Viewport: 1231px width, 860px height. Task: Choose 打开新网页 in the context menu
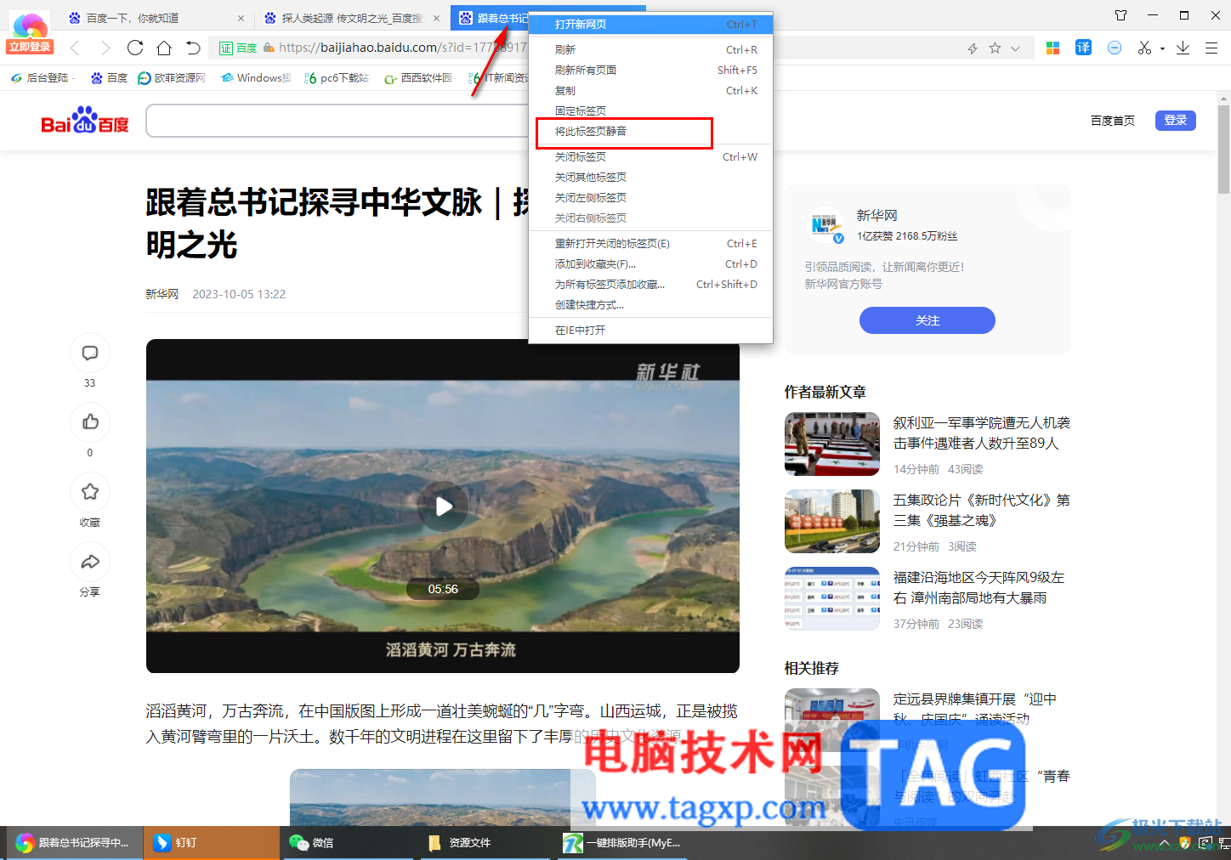(650, 25)
